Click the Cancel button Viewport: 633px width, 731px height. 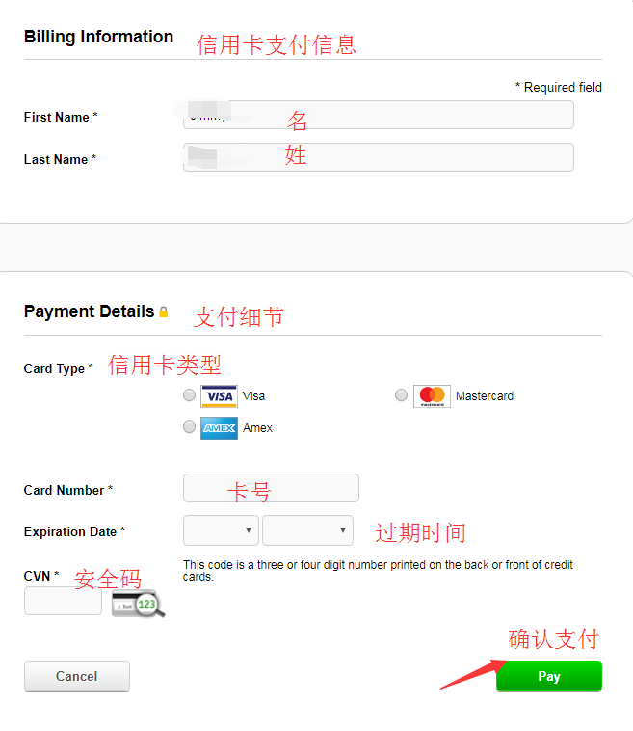(77, 676)
